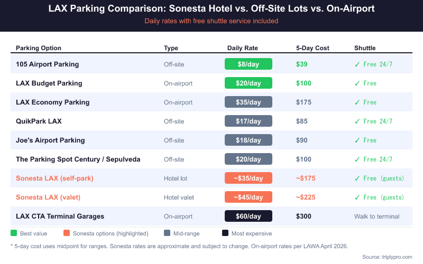Screen dimensions: 423x264
Task: Click the $20/day badge for LAX Budget Parking
Action: [x=248, y=83]
